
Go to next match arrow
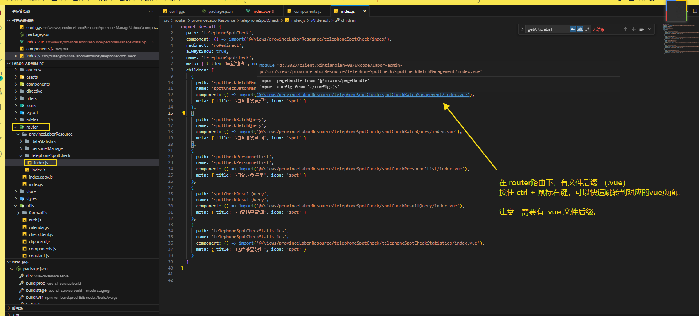pyautogui.click(x=634, y=29)
